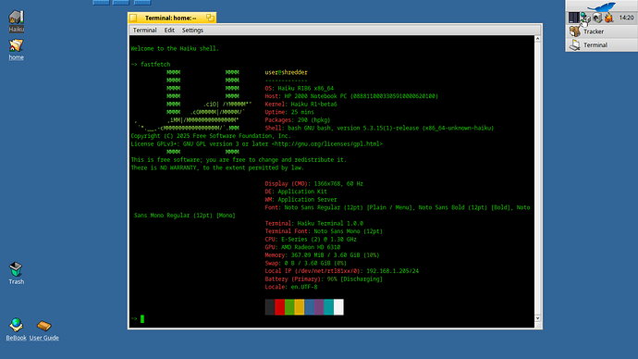The height and width of the screenshot is (359, 638).
Task: Click the 'Copyright (C) 2025 Free Software' line
Action: point(211,136)
